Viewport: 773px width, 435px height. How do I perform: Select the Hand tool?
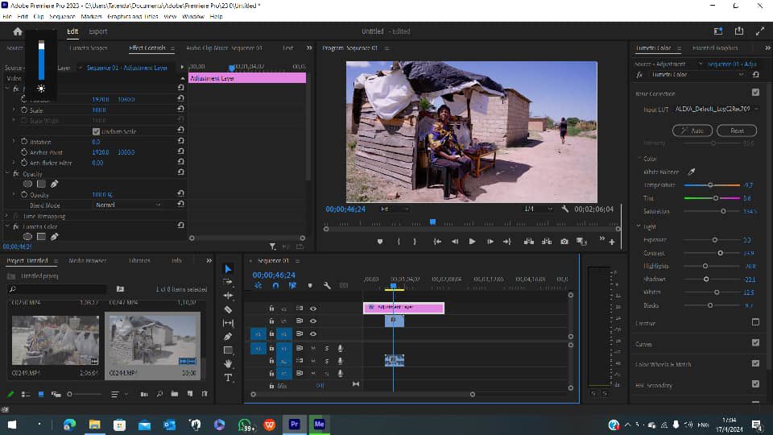click(228, 364)
